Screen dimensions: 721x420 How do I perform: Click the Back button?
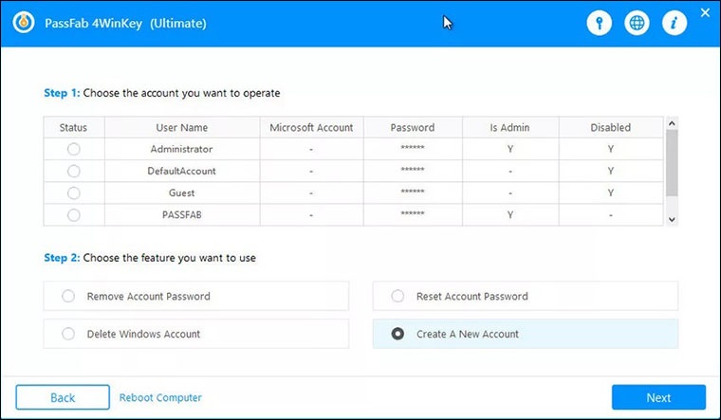(63, 397)
